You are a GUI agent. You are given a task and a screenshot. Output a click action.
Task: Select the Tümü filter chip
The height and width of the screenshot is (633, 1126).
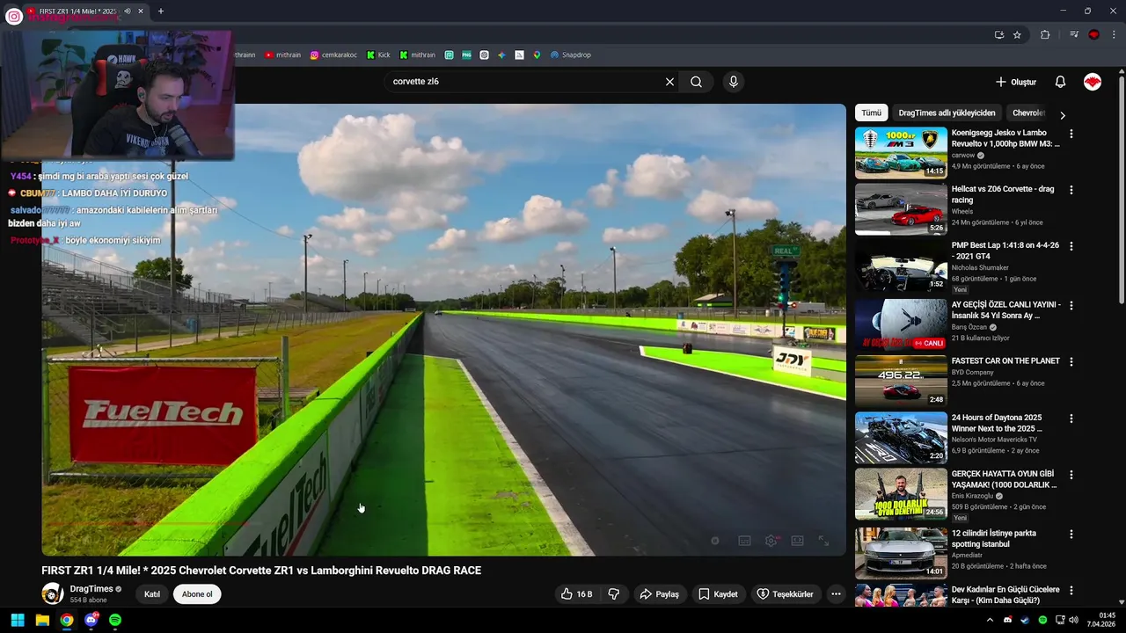point(871,113)
